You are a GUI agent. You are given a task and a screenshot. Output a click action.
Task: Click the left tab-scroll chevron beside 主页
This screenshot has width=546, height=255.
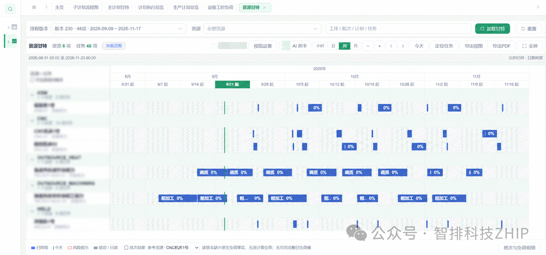pyautogui.click(x=46, y=7)
